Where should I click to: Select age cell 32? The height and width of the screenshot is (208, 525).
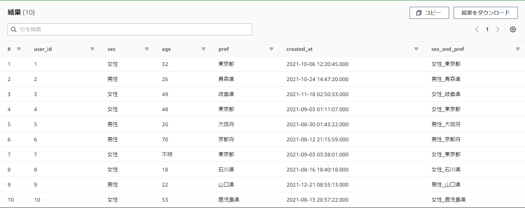165,64
